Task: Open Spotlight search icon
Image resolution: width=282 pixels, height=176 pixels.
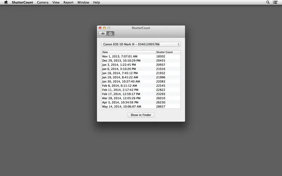Action: pos(268,2)
